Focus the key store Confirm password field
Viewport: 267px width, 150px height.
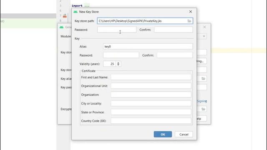(x=174, y=30)
